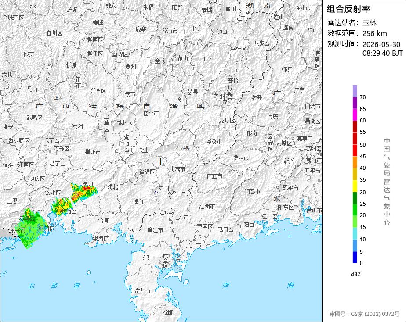The width and height of the screenshot is (406, 322).
Task: Click the 陆川 map label
Action: click(163, 188)
